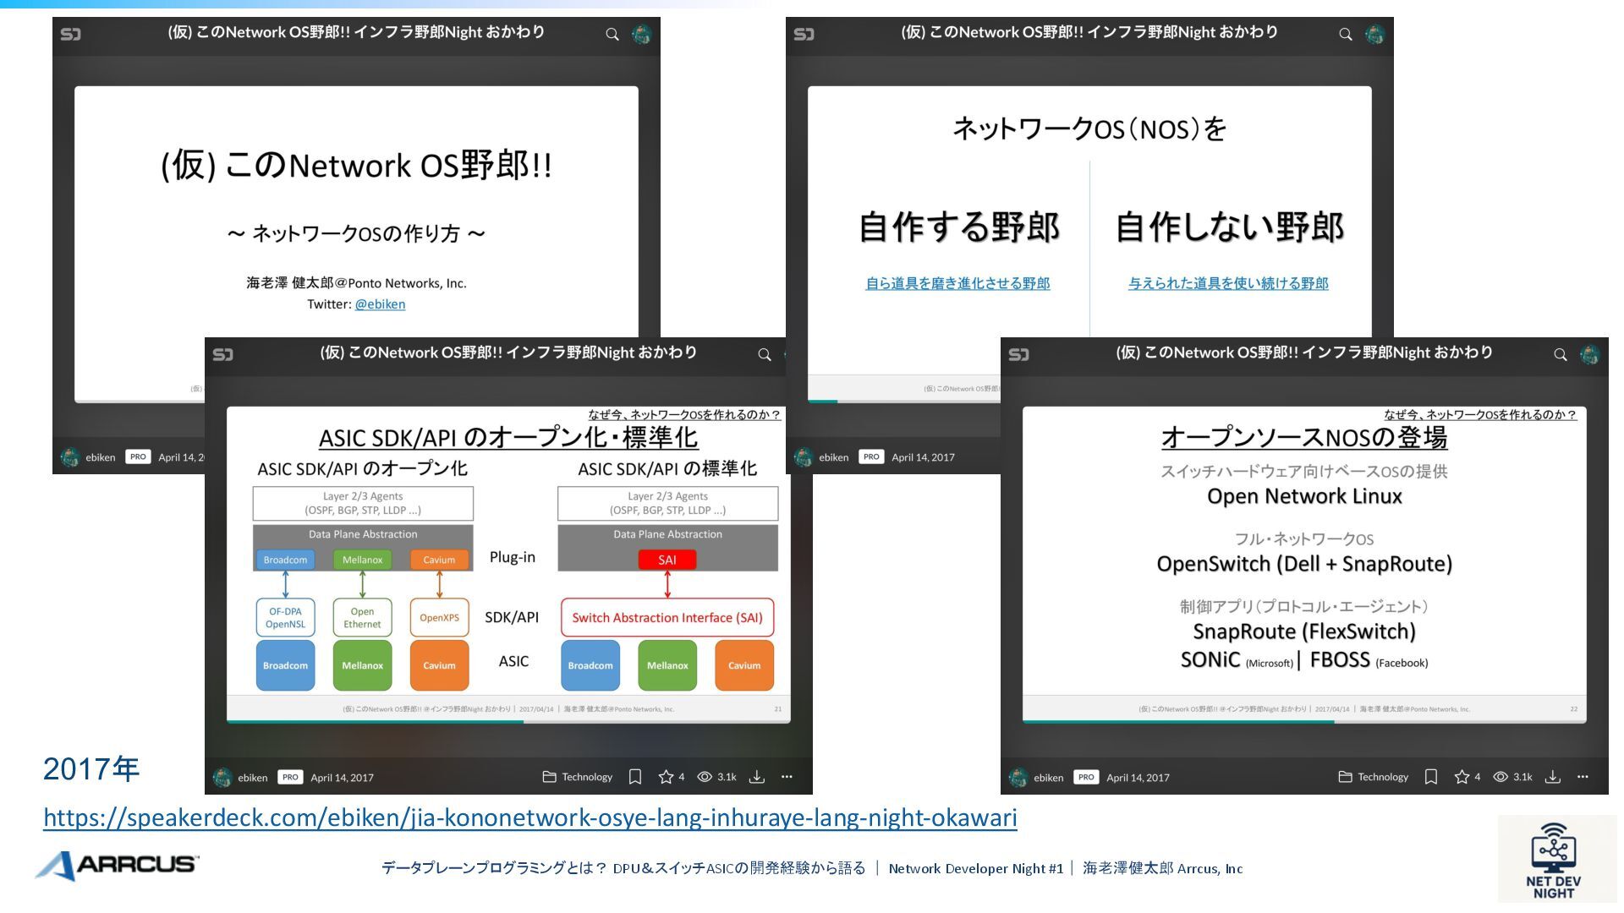Viewport: 1624px width, 913px height.
Task: Open Technology category under ASIC SDK/API deck
Action: click(x=578, y=777)
